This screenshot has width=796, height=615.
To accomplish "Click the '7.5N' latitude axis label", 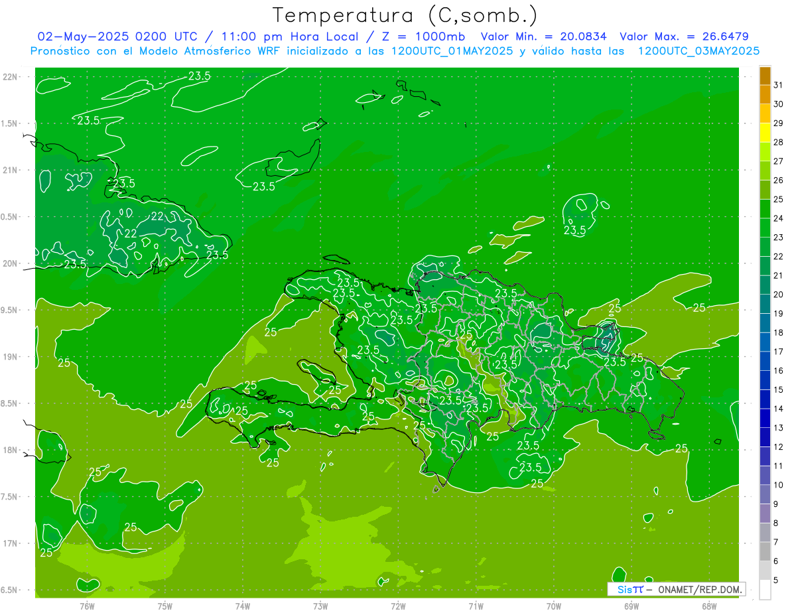I will [x=10, y=497].
